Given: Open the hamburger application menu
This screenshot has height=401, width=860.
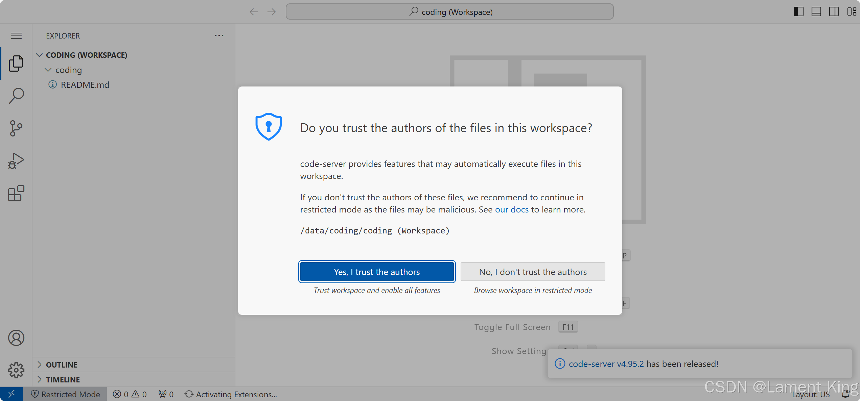Looking at the screenshot, I should coord(16,36).
